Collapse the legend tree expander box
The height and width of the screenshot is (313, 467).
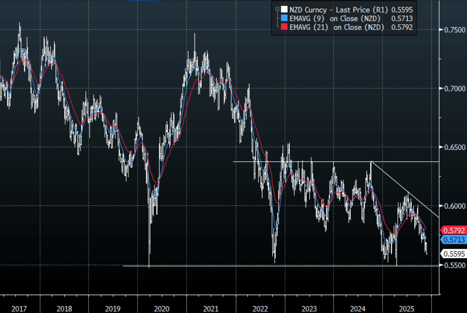[x=277, y=9]
